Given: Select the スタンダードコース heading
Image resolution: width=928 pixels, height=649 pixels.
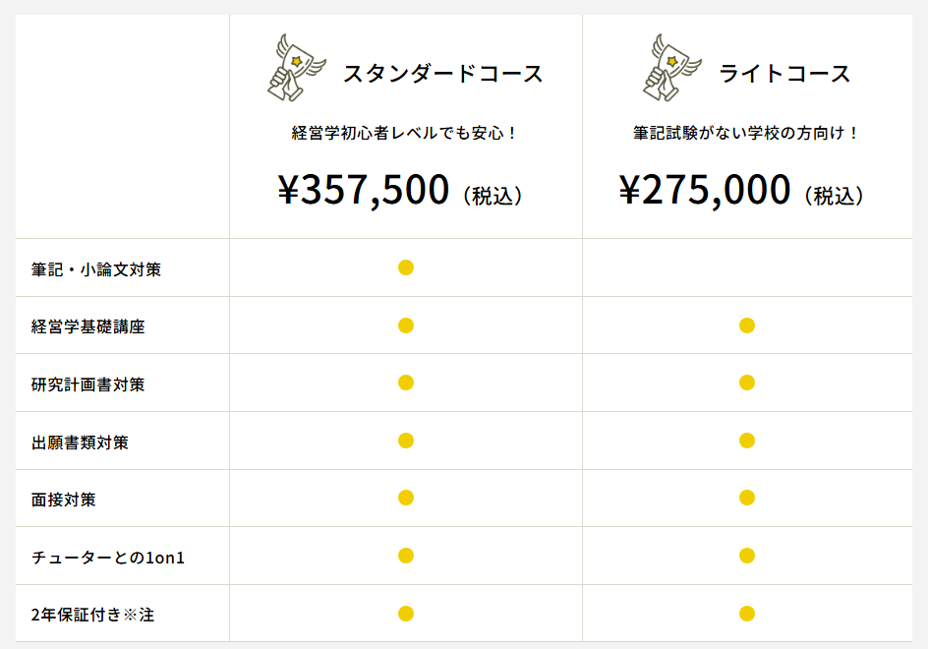Looking at the screenshot, I should click(442, 74).
